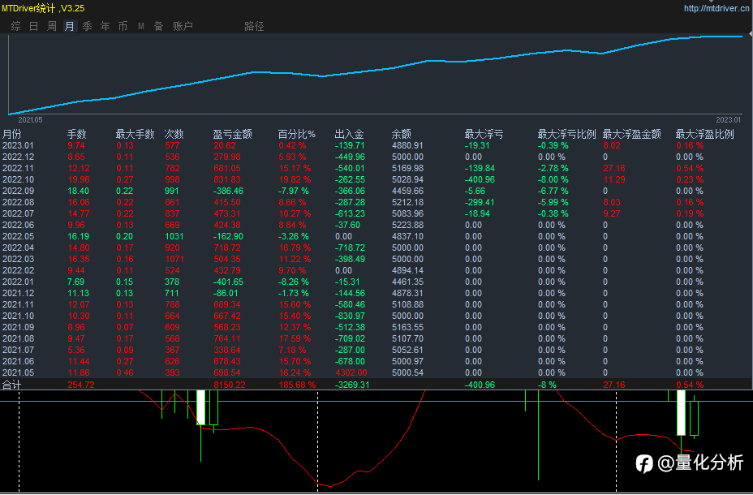Image resolution: width=753 pixels, height=495 pixels.
Task: Open the 账户 account tab
Action: coord(183,27)
